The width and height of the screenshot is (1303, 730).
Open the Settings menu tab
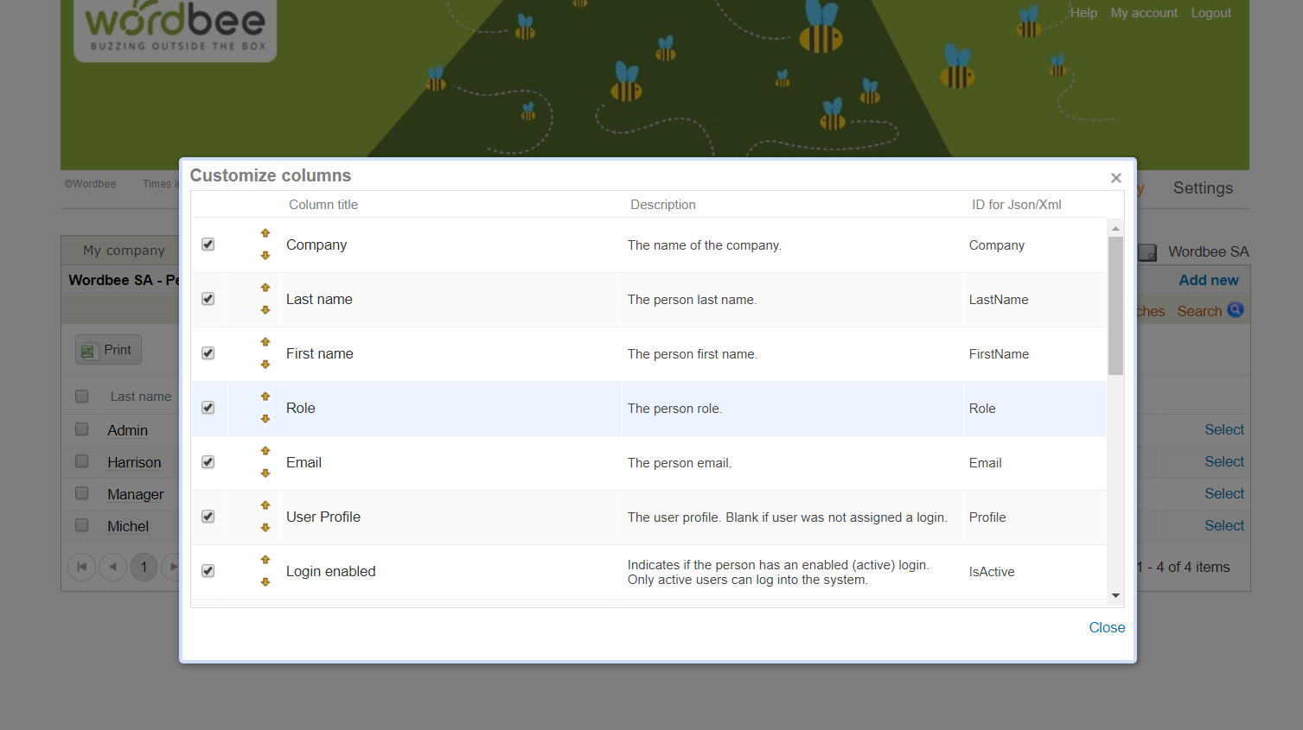1202,188
